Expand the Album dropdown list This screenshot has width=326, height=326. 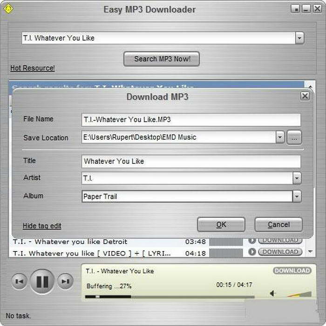click(x=297, y=196)
